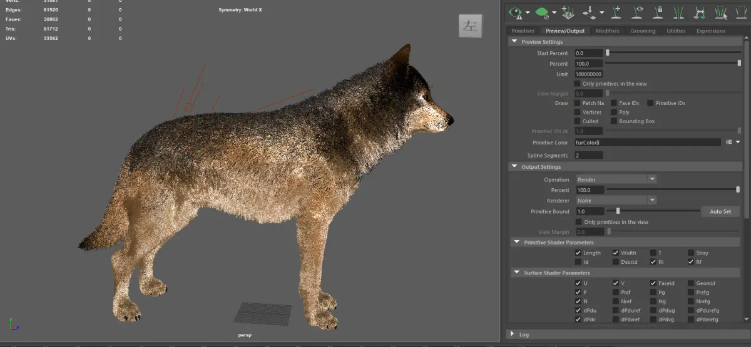Uncheck the Width shader parameter
Image resolution: width=751 pixels, height=347 pixels.
coord(616,253)
